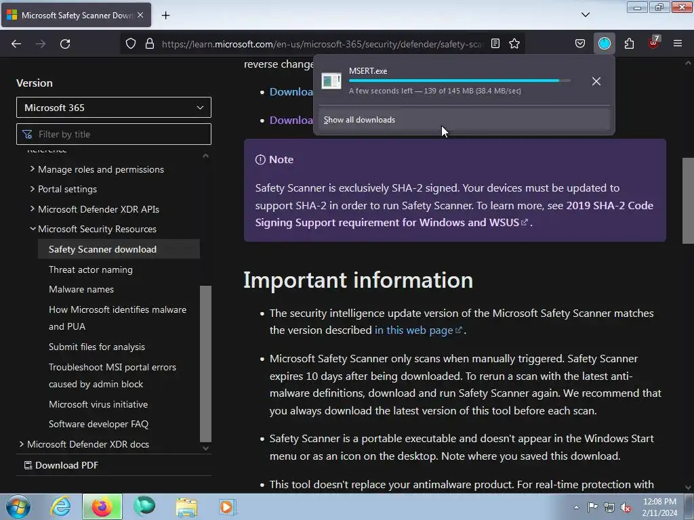Click the sidebar scroll up arrow

(x=205, y=156)
